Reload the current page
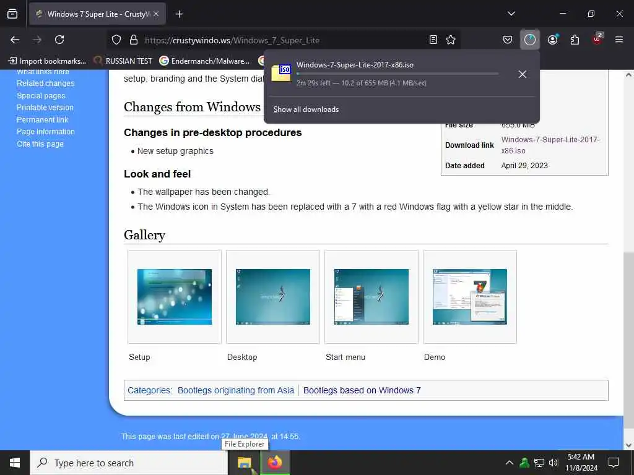634x475 pixels. tap(59, 40)
